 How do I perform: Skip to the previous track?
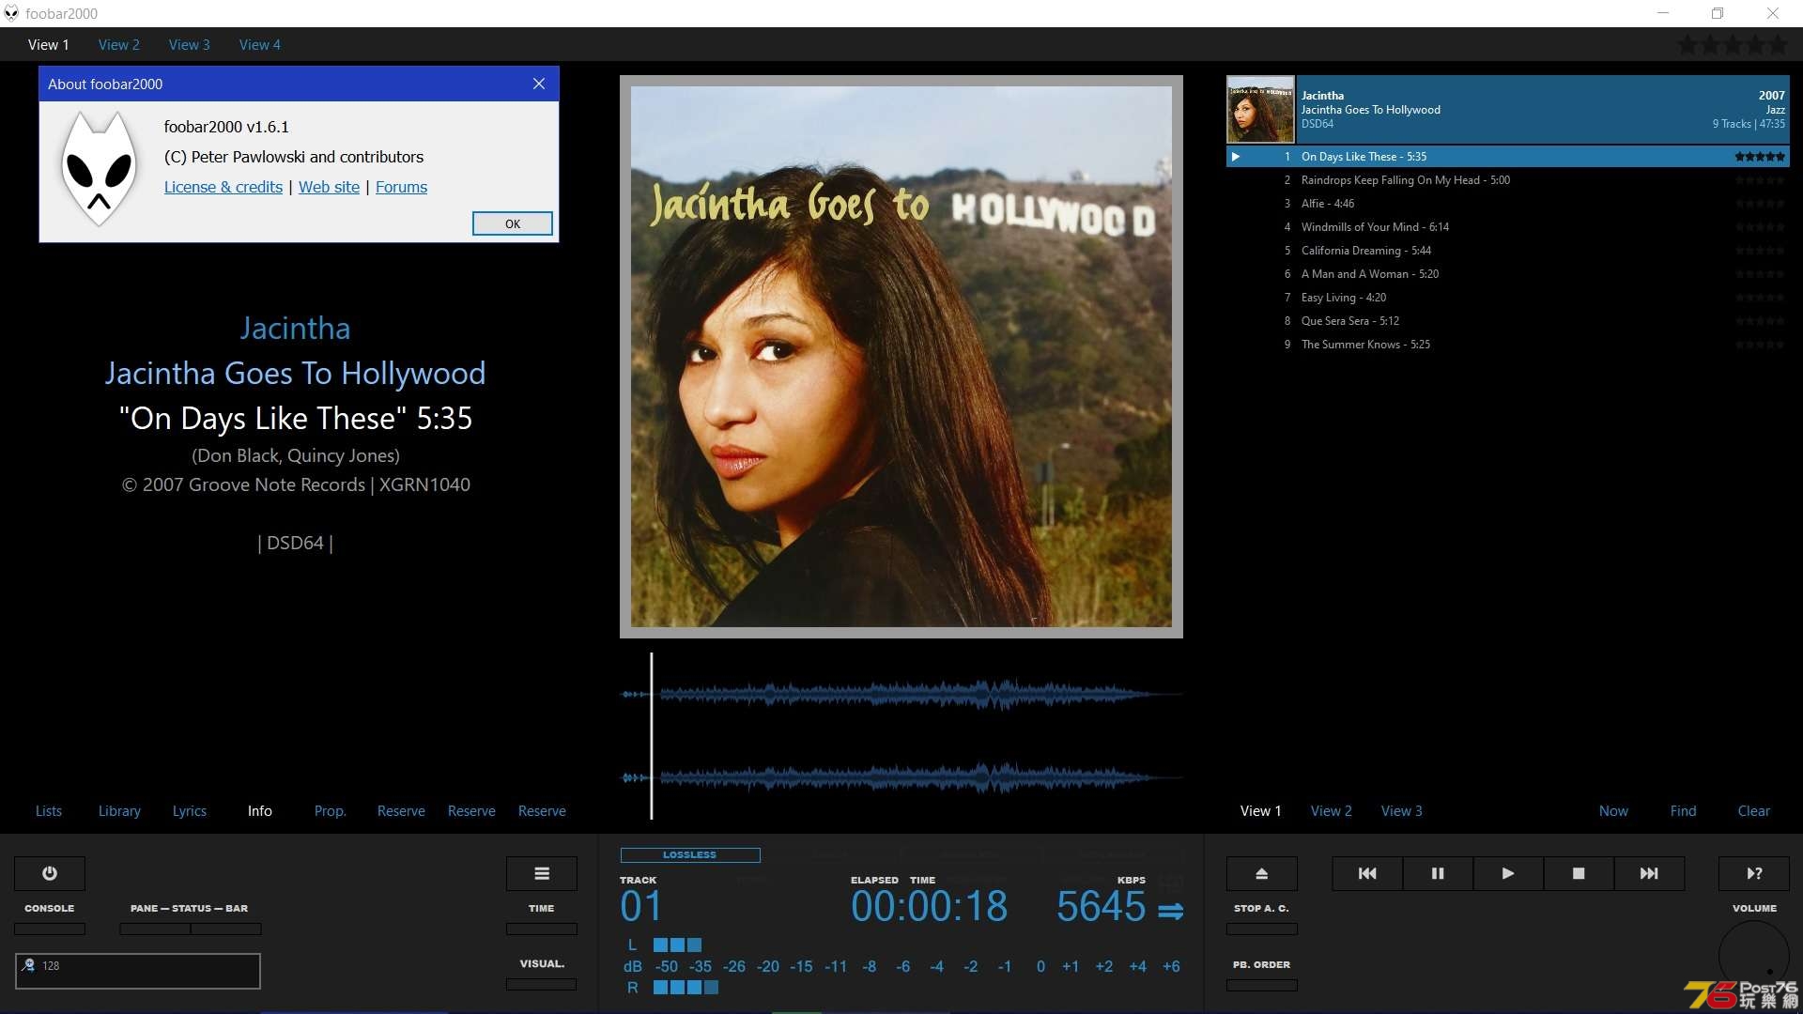click(x=1367, y=873)
